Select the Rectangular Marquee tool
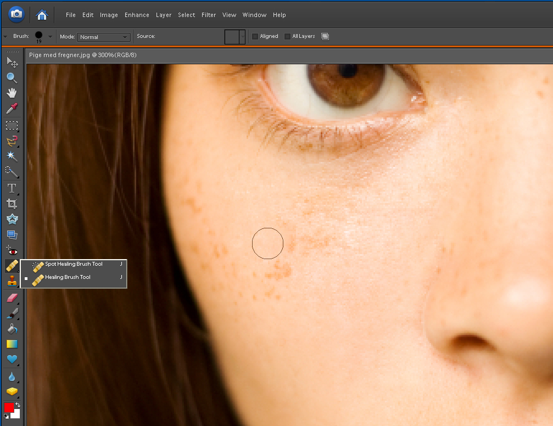 tap(12, 126)
